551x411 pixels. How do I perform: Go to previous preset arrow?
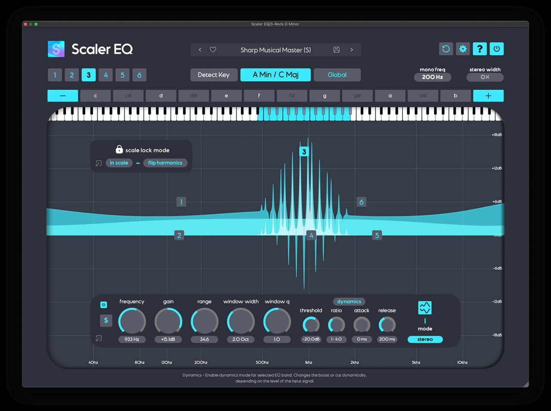coord(200,50)
